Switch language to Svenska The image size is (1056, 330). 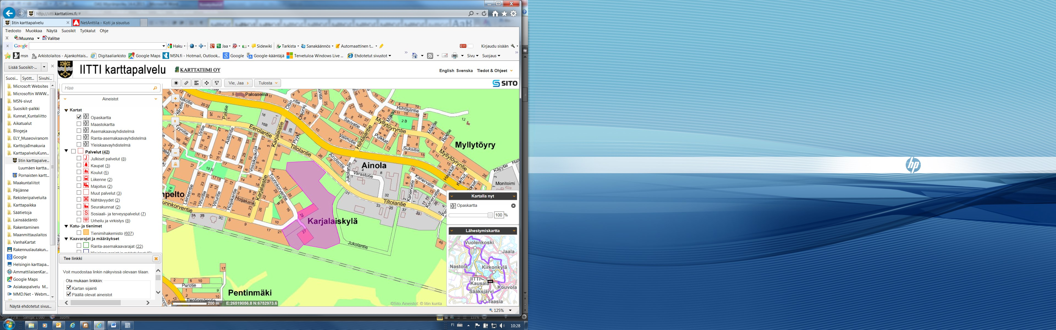pos(464,71)
